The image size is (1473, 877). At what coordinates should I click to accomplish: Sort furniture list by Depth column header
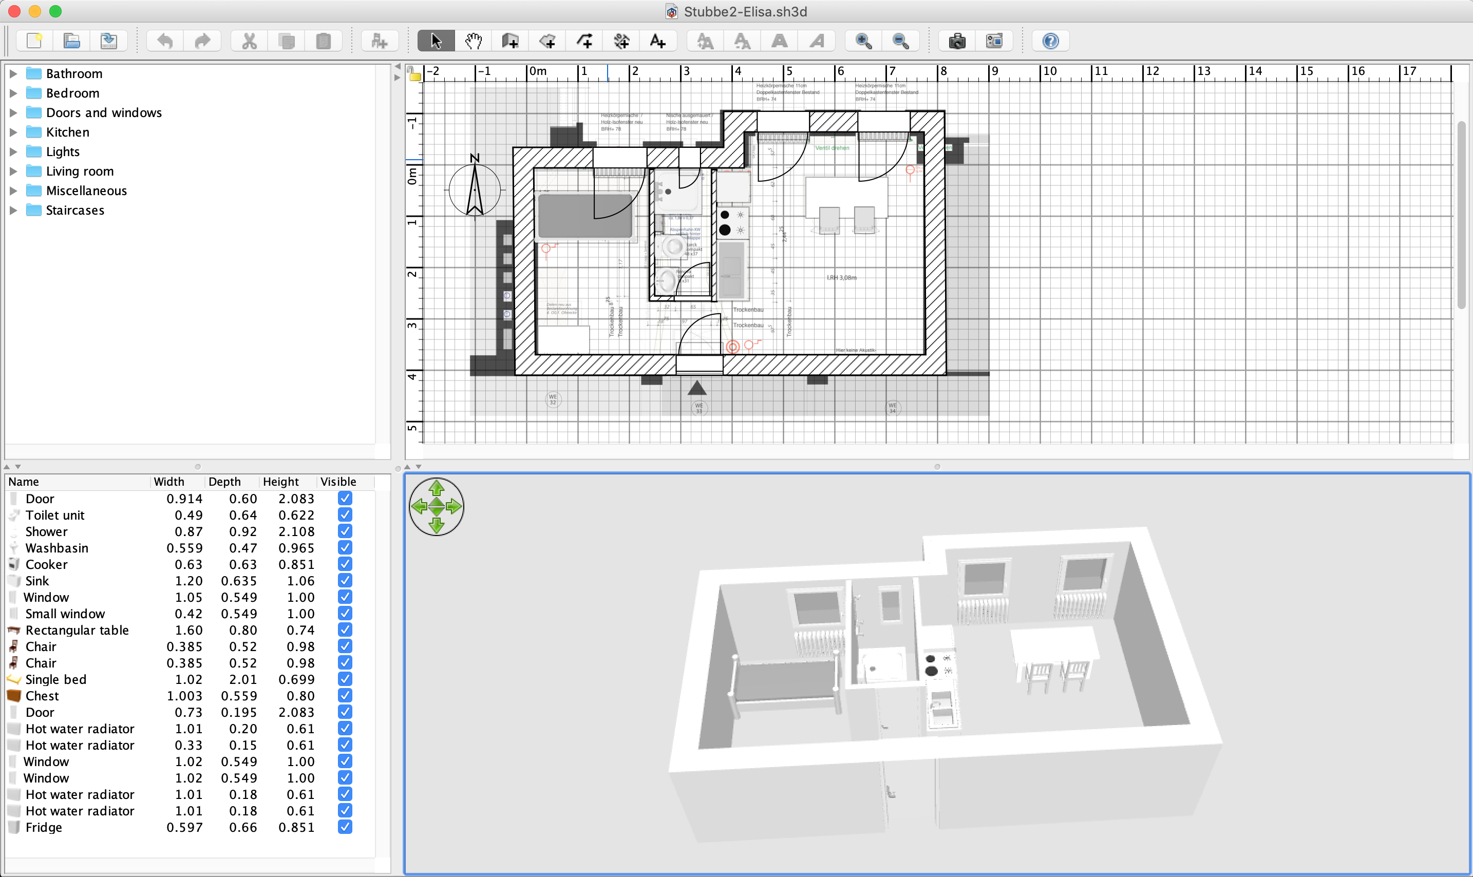232,482
